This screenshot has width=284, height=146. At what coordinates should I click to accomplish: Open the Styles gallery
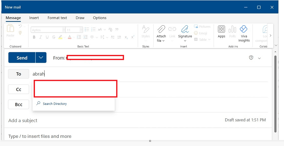146,33
